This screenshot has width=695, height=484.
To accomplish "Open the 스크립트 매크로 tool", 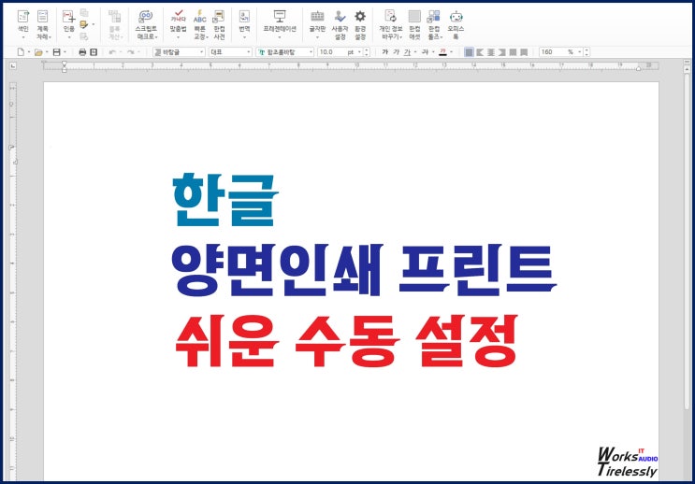I will [146, 24].
